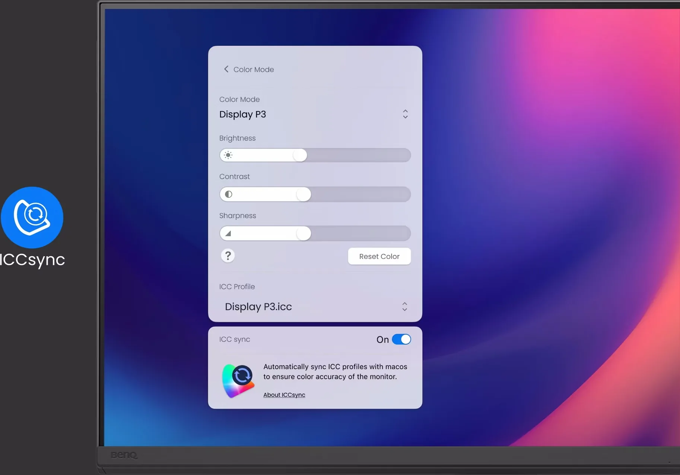Click the "Sharpness" label

click(238, 216)
